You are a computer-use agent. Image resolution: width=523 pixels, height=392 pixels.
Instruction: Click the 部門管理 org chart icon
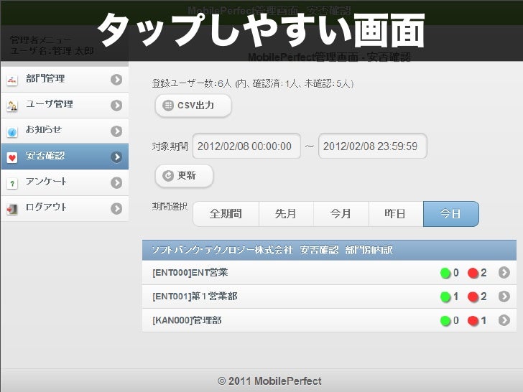12,80
